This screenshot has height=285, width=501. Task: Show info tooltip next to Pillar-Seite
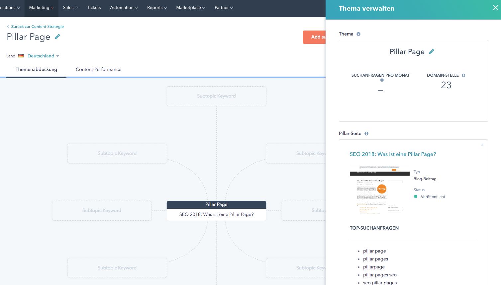point(366,133)
